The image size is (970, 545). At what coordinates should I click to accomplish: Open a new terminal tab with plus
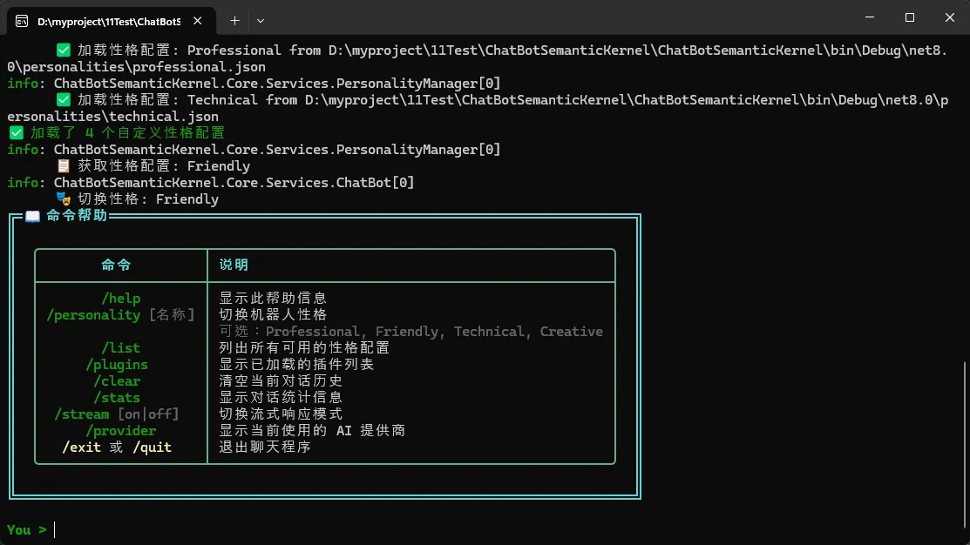click(234, 20)
